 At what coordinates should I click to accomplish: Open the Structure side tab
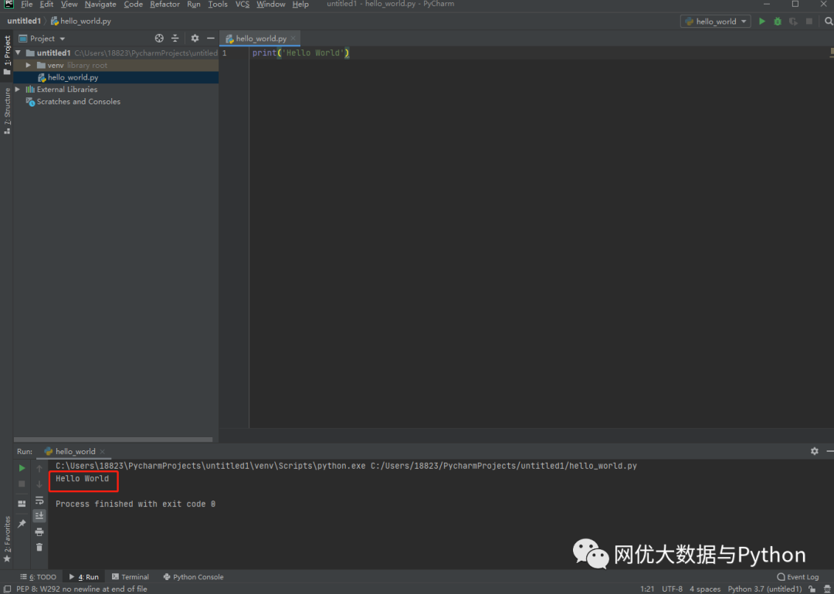pyautogui.click(x=7, y=110)
